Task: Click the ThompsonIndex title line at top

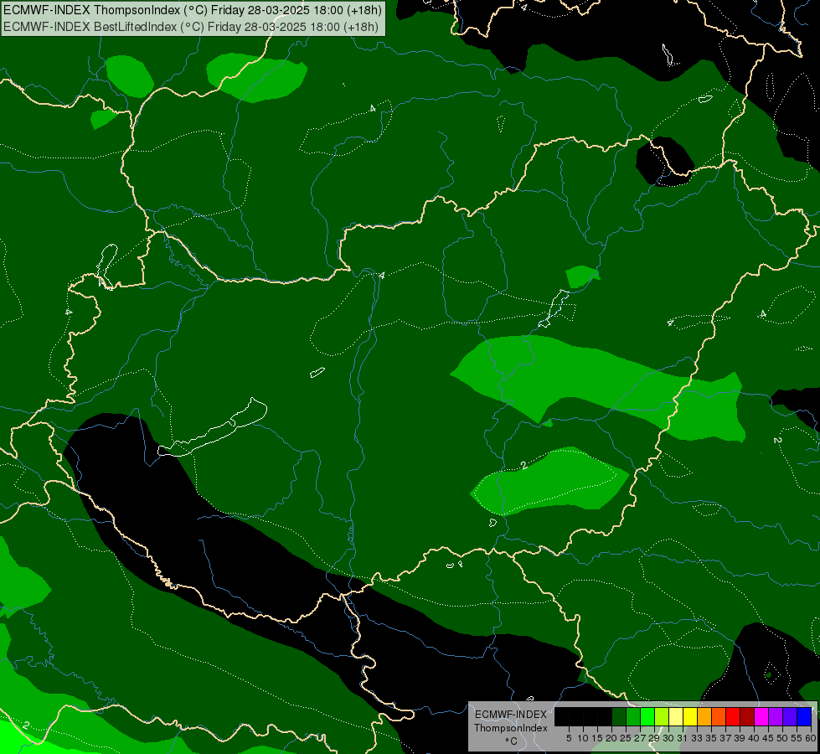Action: tap(193, 10)
